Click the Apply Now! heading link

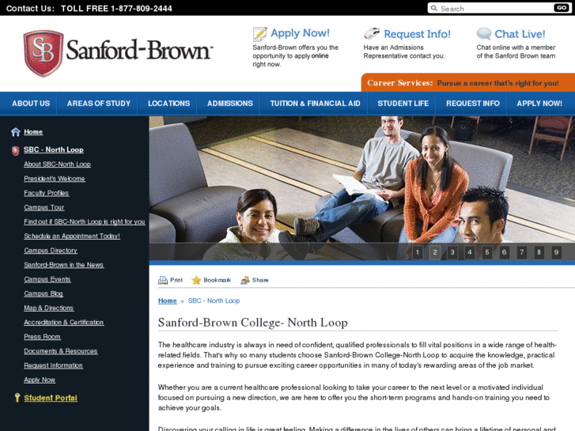[x=300, y=33]
